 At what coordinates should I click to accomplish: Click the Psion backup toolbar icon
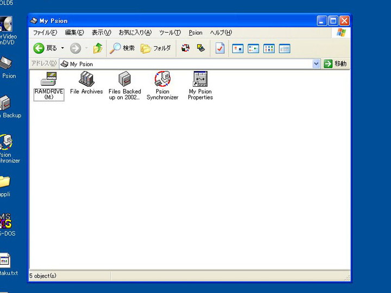[x=201, y=48]
